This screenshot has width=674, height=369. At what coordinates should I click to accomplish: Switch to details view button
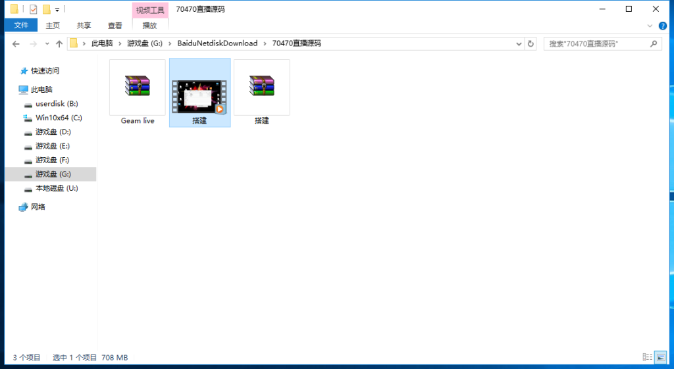click(648, 357)
